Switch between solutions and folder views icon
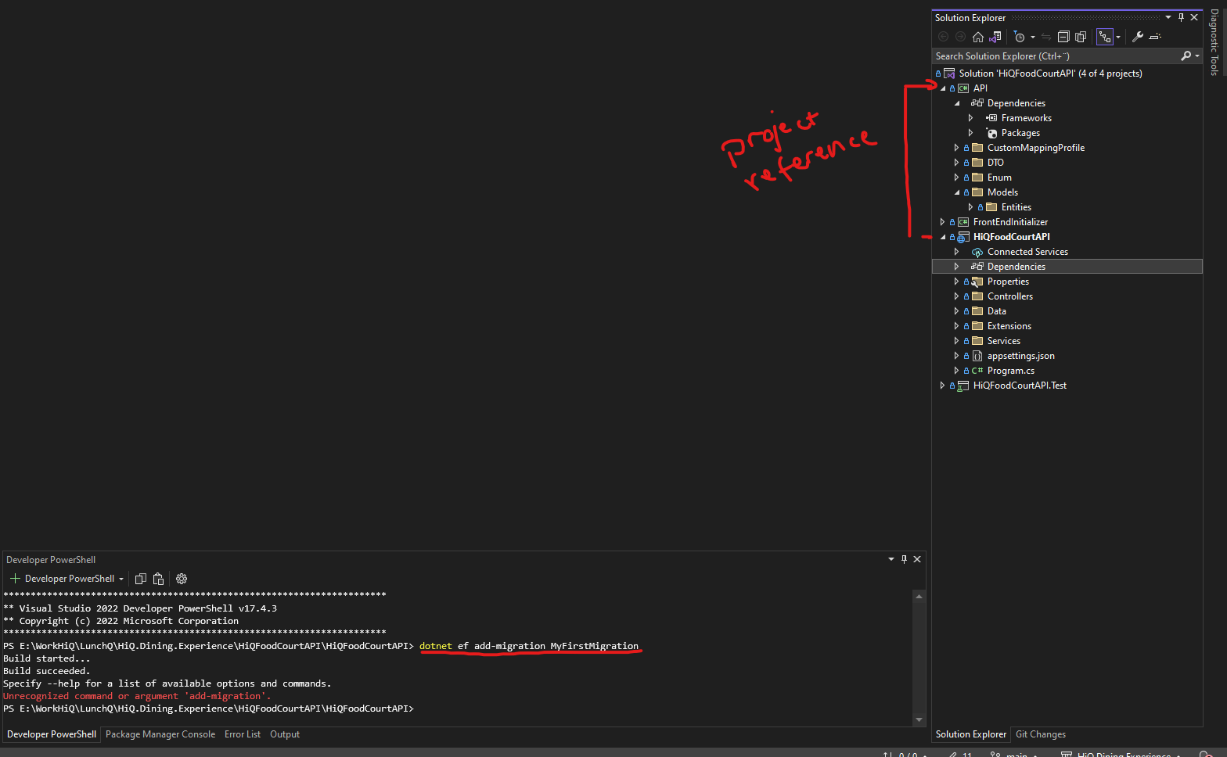 pyautogui.click(x=995, y=37)
